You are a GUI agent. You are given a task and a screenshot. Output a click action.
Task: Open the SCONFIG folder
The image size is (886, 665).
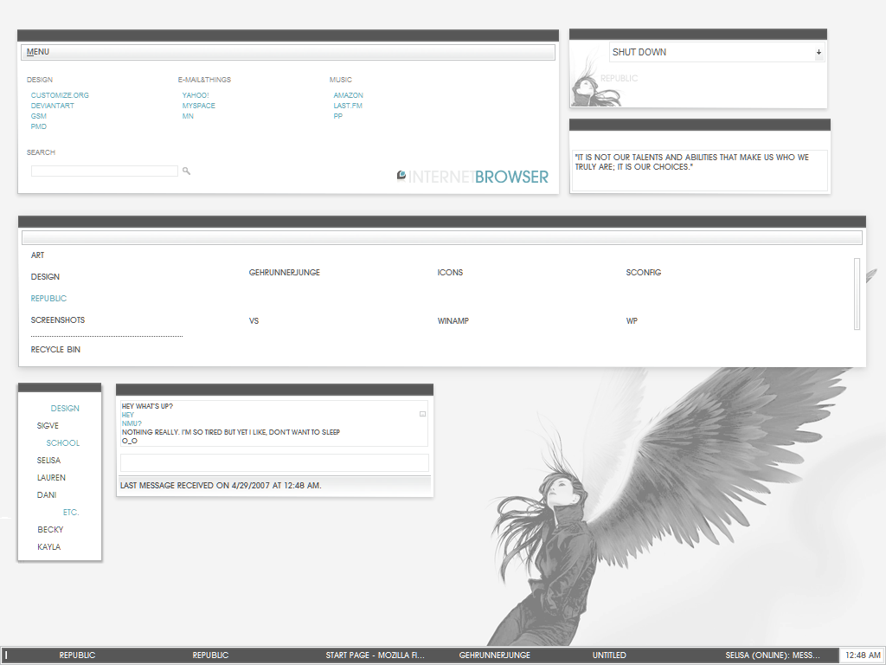pyautogui.click(x=643, y=273)
